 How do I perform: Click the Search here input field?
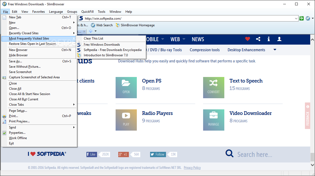coord(255,154)
